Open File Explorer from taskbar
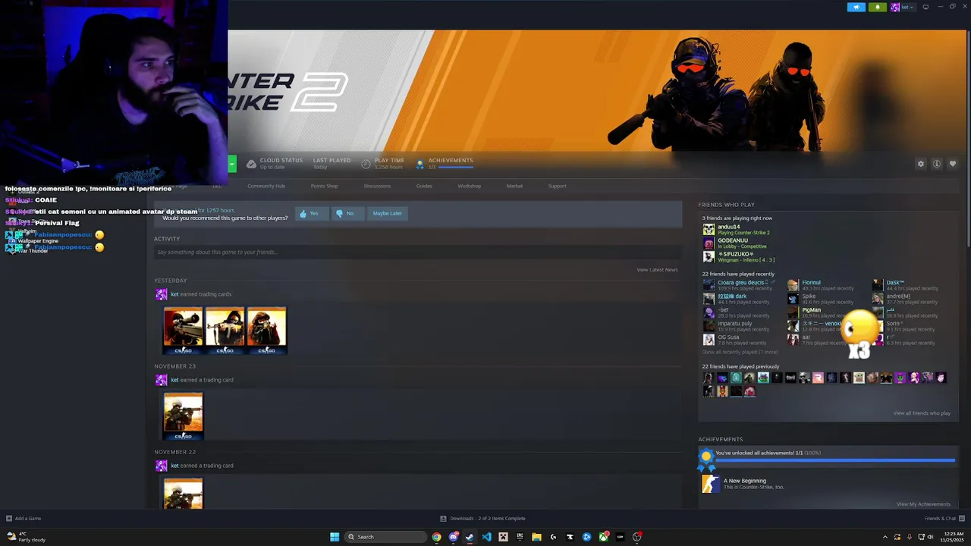 536,537
